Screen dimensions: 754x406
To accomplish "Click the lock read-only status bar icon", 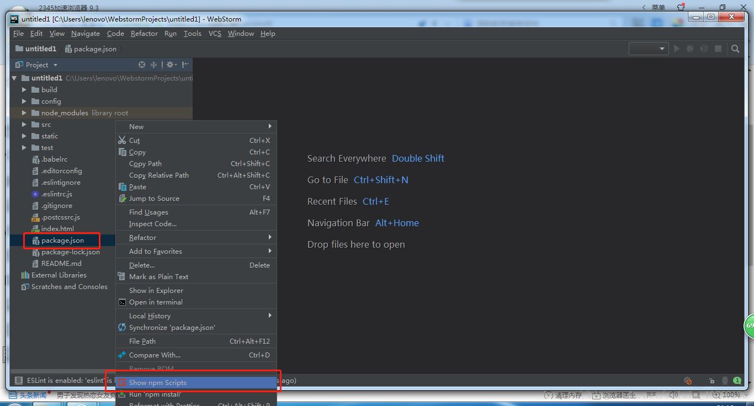I will 712,381.
